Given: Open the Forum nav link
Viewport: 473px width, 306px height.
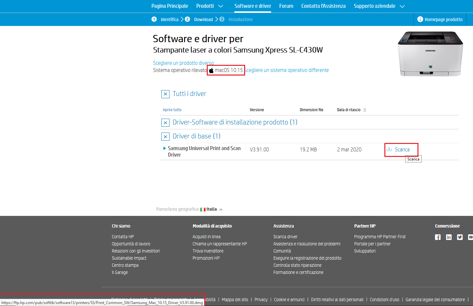Looking at the screenshot, I should click(x=286, y=6).
